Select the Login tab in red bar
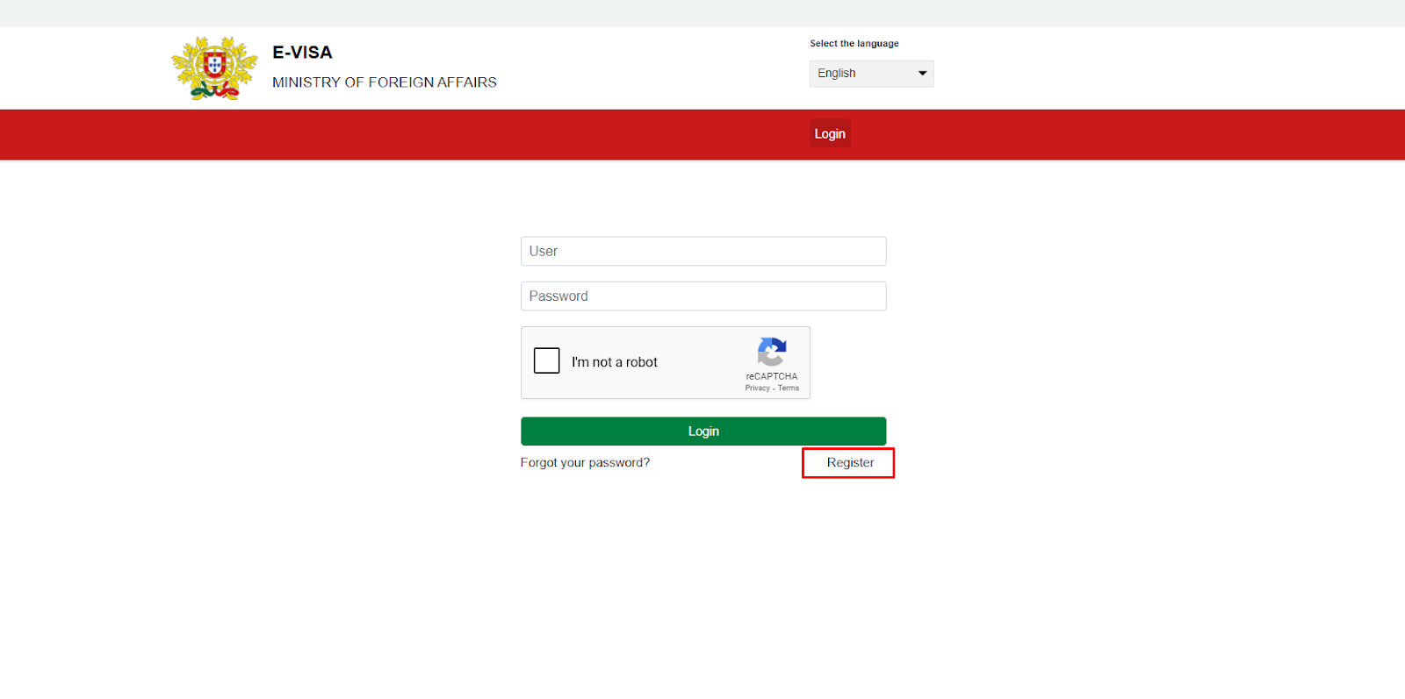 [830, 133]
